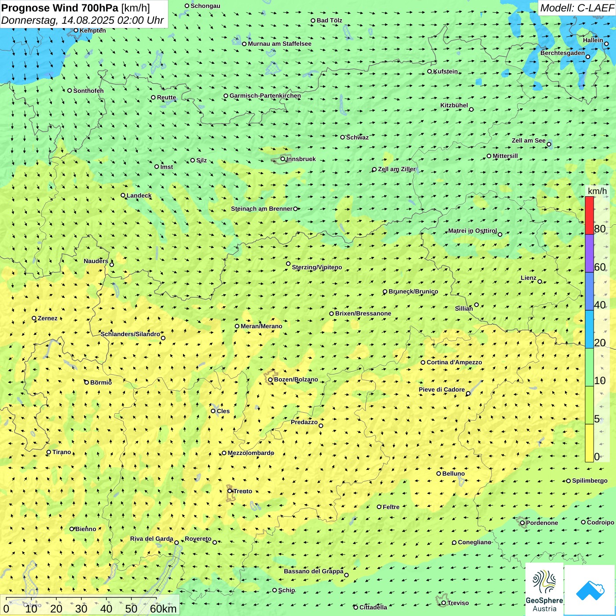The width and height of the screenshot is (616, 616).
Task: Click the Imst label
Action: point(166,167)
